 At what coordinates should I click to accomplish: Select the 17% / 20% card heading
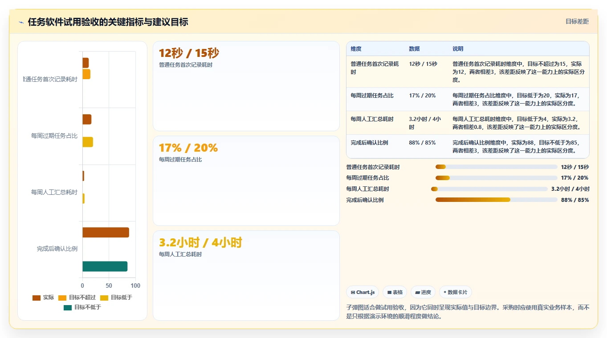coord(188,148)
